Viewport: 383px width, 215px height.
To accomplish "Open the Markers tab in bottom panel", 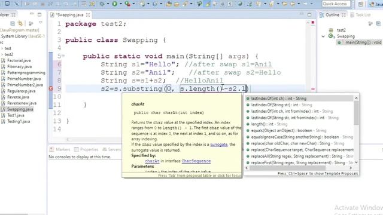I will pyautogui.click(x=60, y=149).
